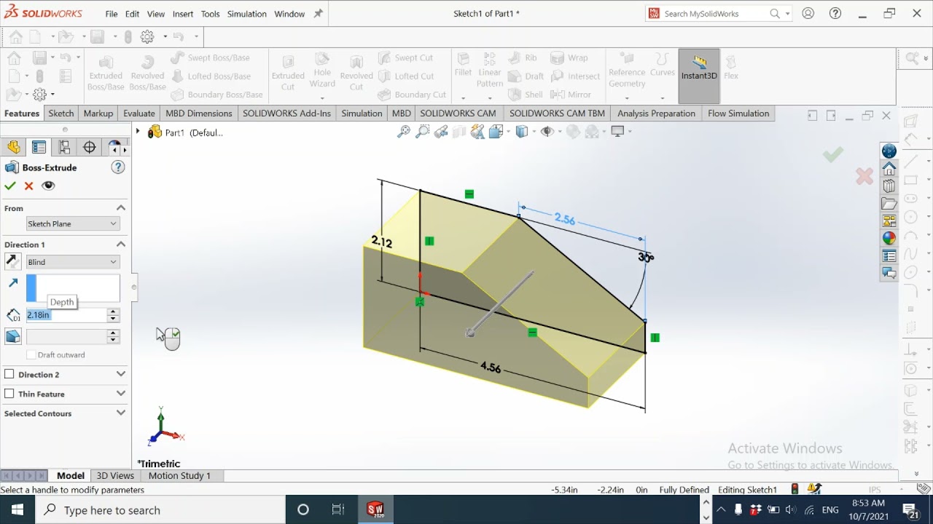The image size is (933, 524).
Task: Enable the Draft outward checkbox
Action: 31,354
